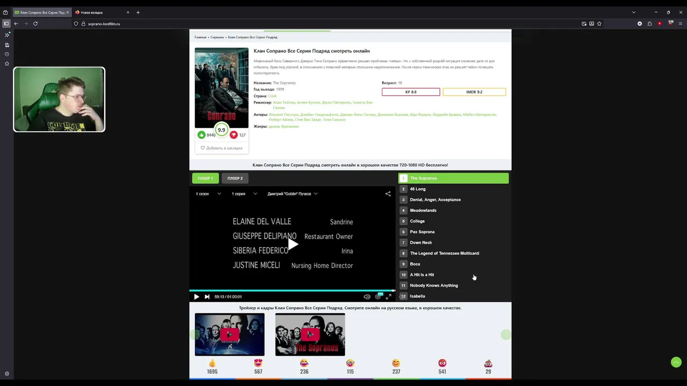The image size is (687, 386).
Task: Click the laughing emoji reaction with 236
Action: coord(304,363)
